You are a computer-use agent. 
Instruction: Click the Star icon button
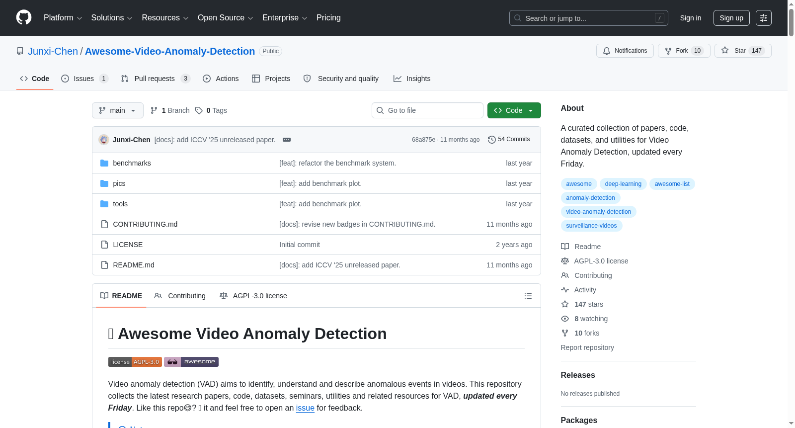(725, 51)
